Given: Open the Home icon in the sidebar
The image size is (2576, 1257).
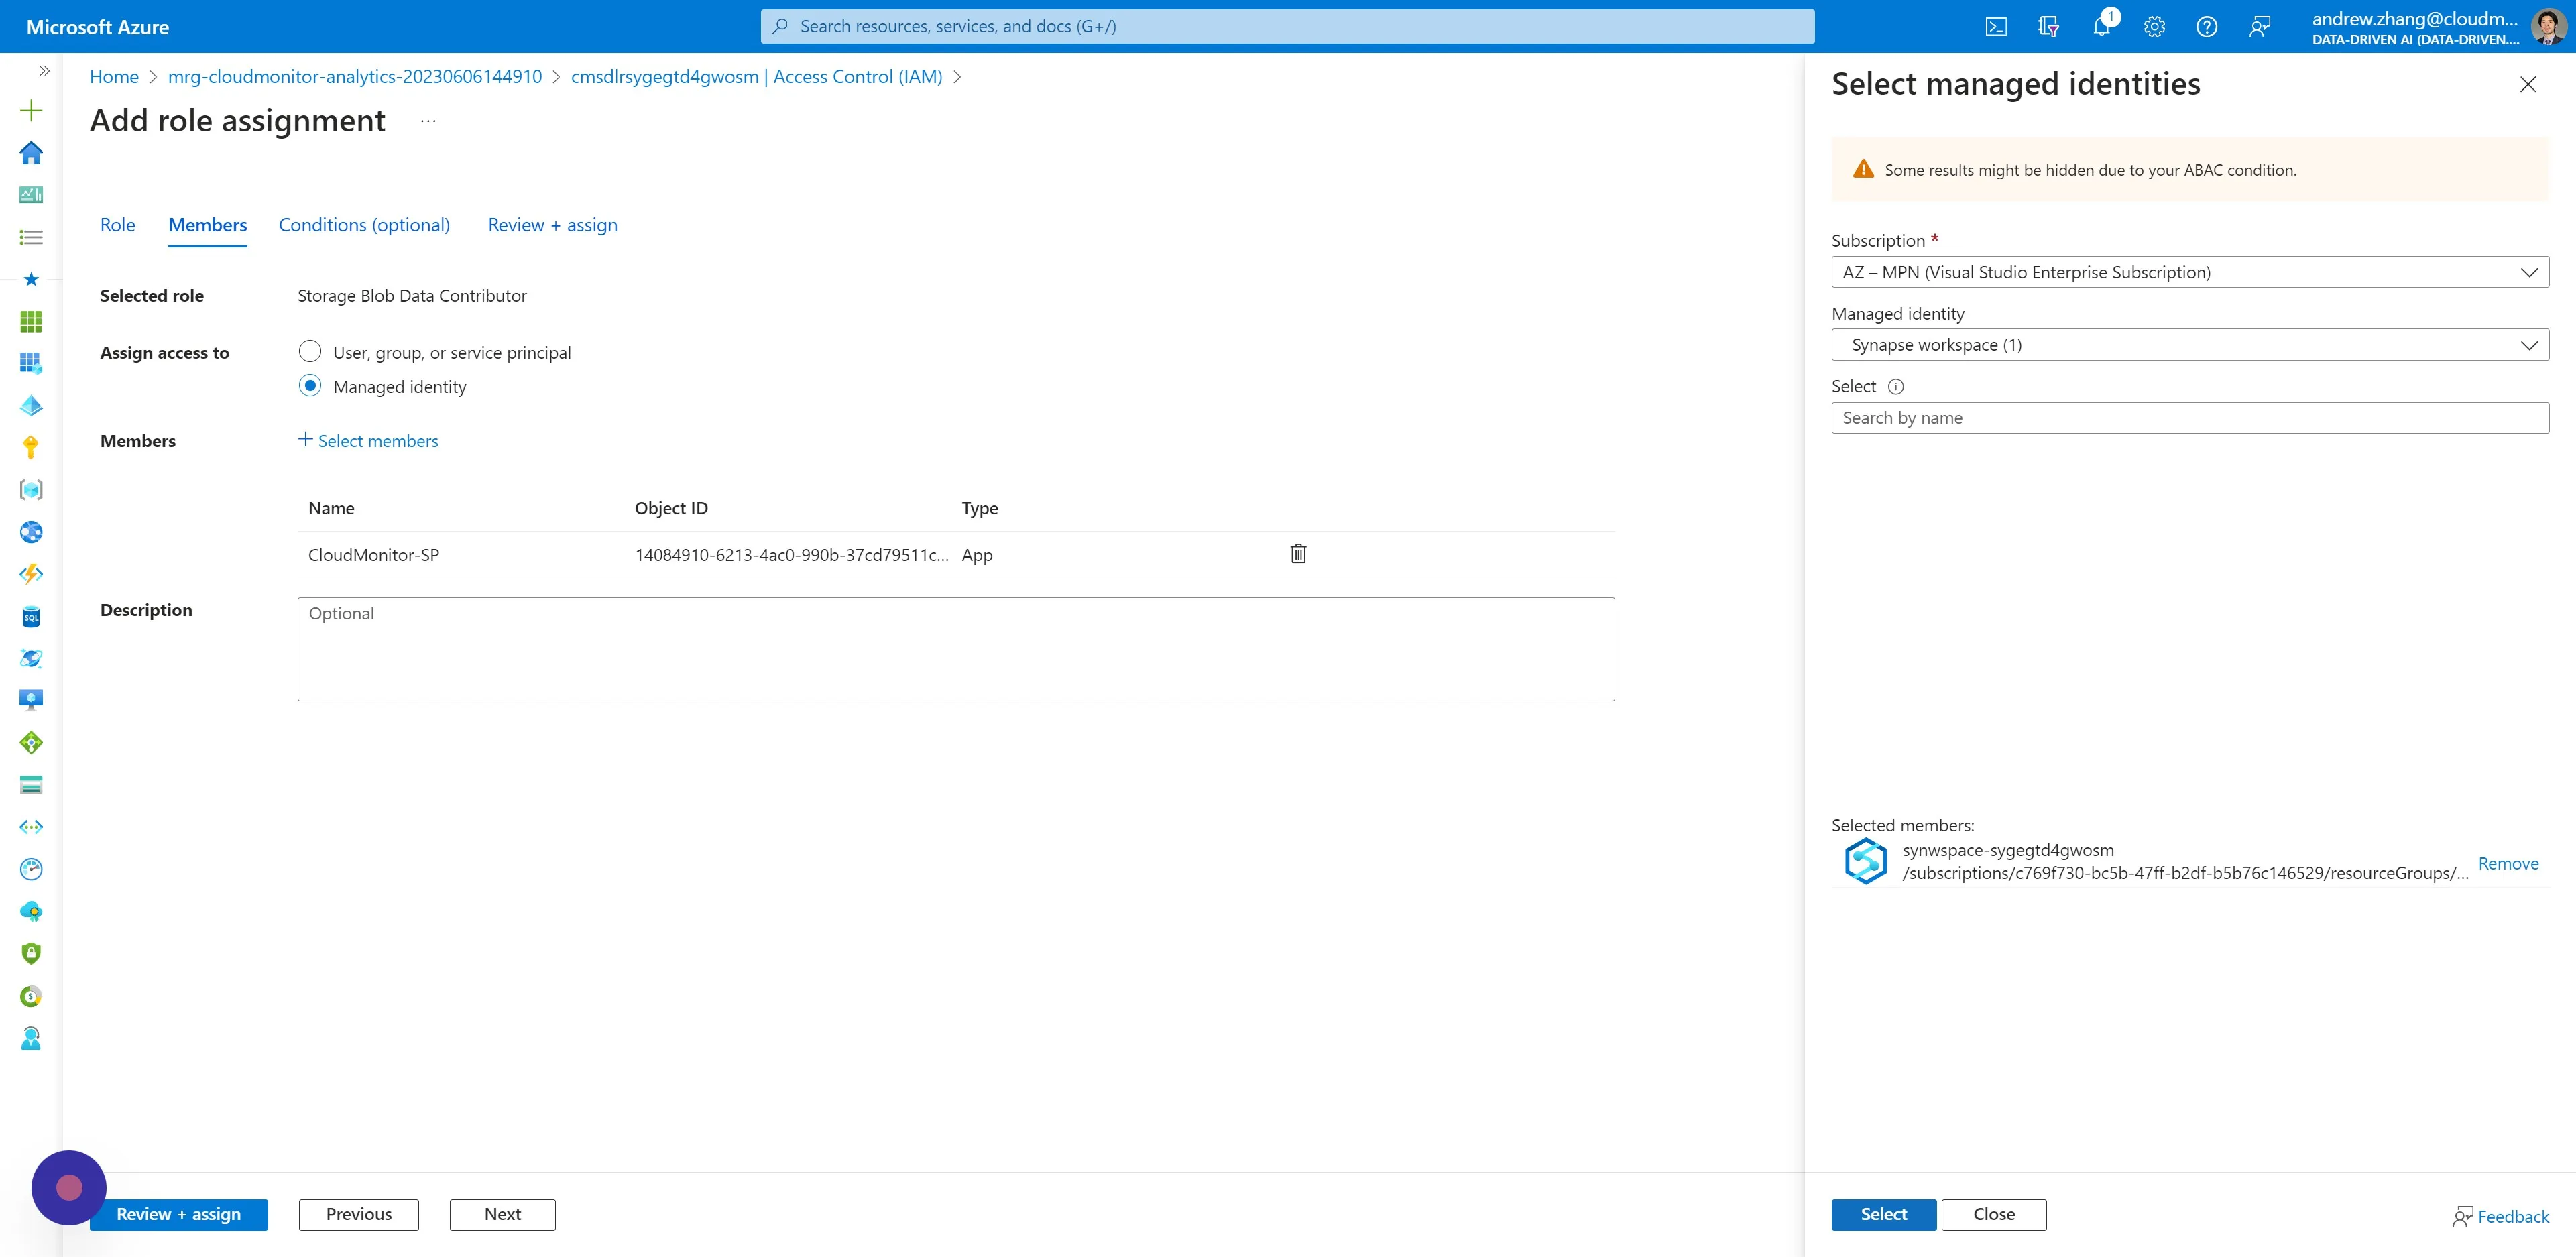Looking at the screenshot, I should 31,152.
